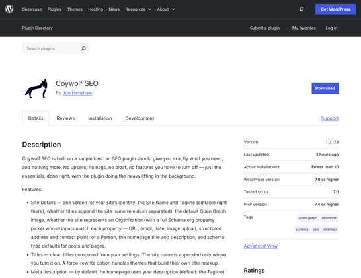Select the Details tab
Screen dimensions: 361x278
[x=36, y=118]
